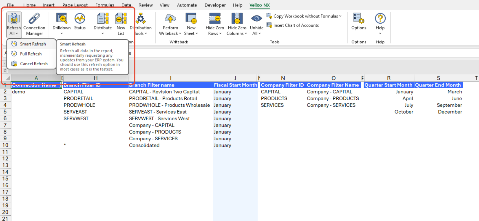The image size is (479, 221).
Task: Click the 'December' cell
Action: [x=438, y=112]
